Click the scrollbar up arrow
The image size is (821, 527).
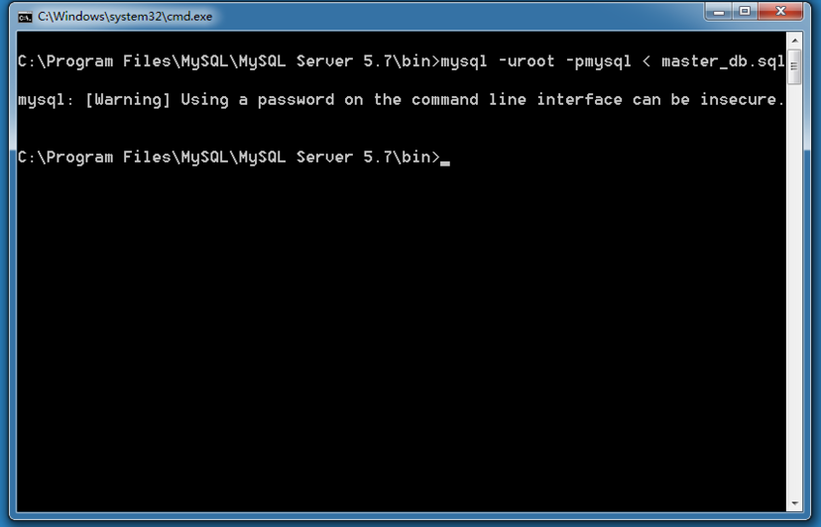794,41
